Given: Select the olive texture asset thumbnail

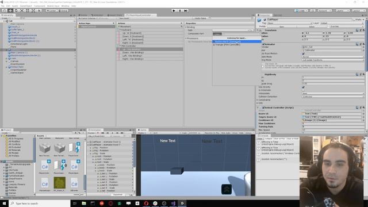Looking at the screenshot, I should click(x=59, y=183).
